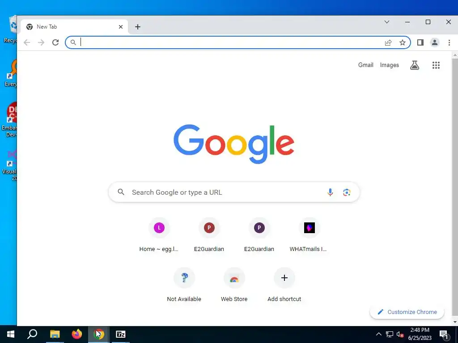Screen dimensions: 458x343
Task: Open the Images link
Action: pos(390,65)
